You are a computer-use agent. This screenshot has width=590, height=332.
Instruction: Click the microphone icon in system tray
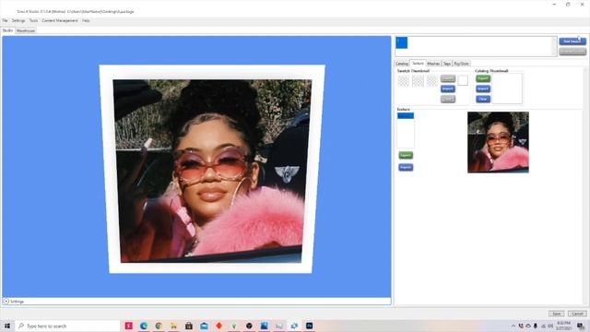point(535,326)
